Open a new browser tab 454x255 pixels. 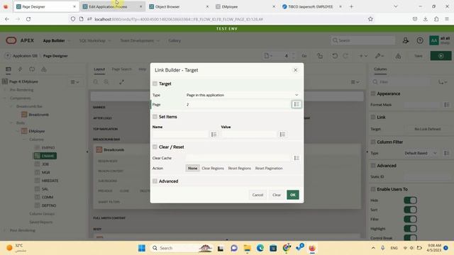point(351,6)
